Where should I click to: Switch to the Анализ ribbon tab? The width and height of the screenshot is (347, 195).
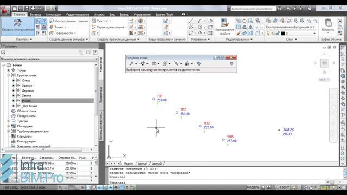(99, 15)
